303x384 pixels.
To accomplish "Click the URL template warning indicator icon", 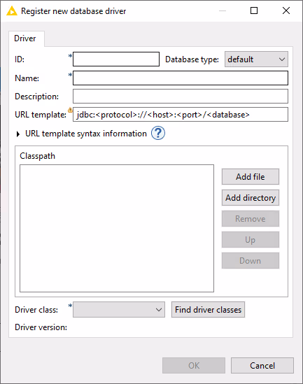I will [x=70, y=110].
